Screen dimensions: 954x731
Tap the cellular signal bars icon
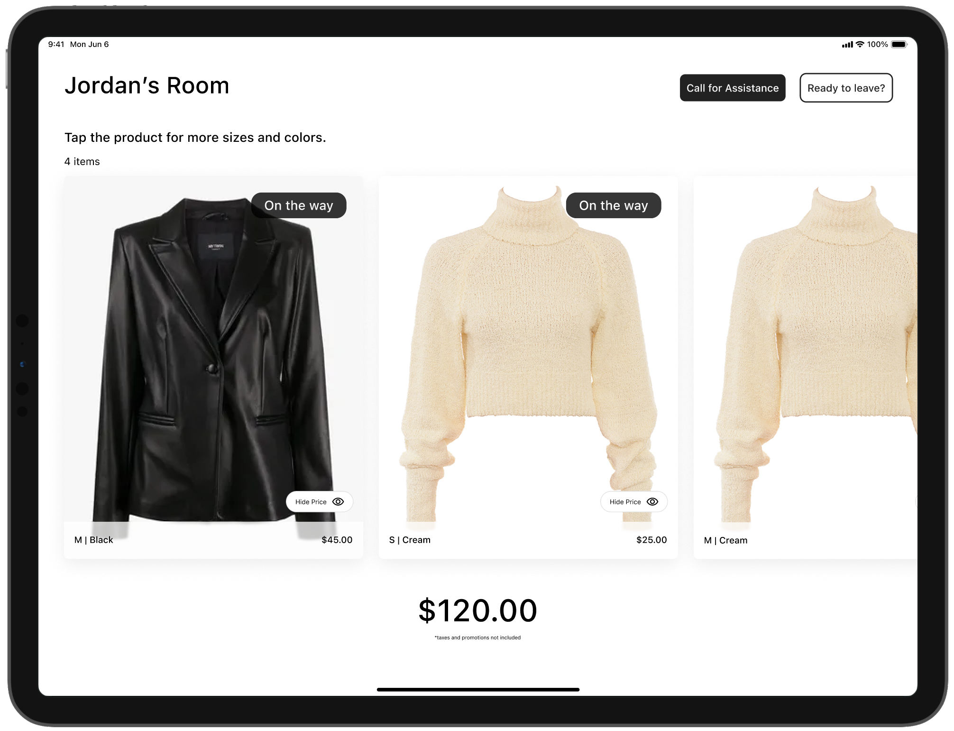pos(847,45)
